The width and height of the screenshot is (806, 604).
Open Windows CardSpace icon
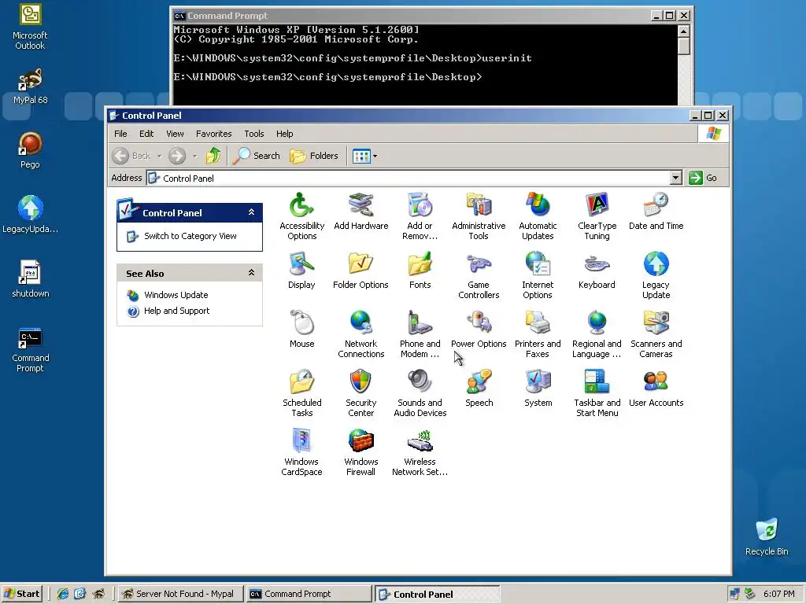[301, 452]
